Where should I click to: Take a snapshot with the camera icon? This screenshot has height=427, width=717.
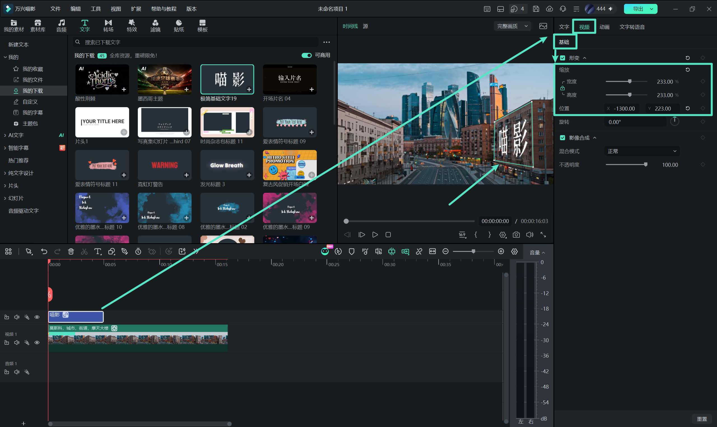516,235
